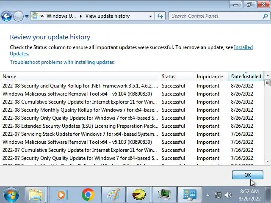The height and width of the screenshot is (203, 271).
Task: Click the list scrollbar thumb
Action: tap(267, 83)
